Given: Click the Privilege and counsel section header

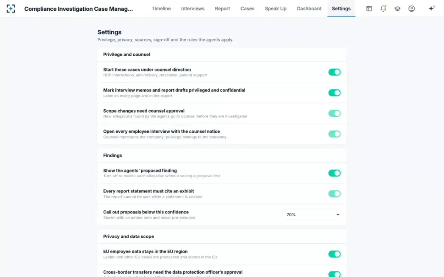Looking at the screenshot, I should tap(127, 54).
